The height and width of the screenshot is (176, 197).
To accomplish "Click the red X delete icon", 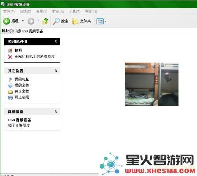I will (10, 57).
